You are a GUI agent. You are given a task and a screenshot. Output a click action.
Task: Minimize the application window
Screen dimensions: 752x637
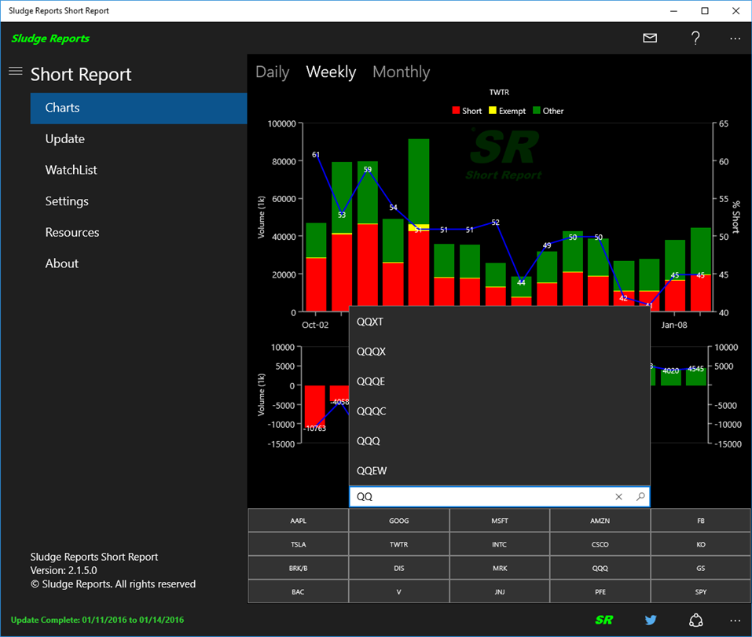673,10
